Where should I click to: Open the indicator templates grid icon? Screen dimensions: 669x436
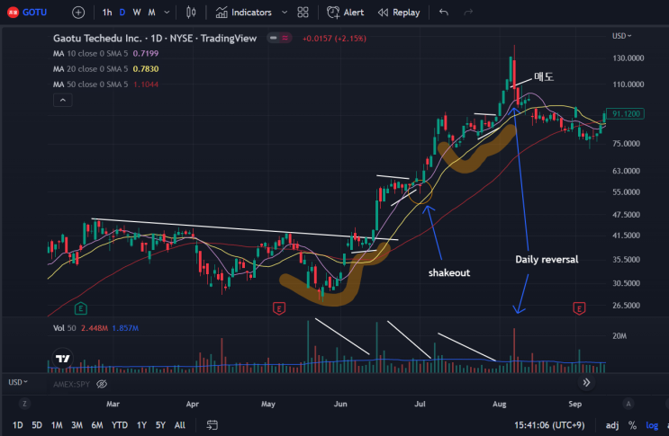point(303,13)
